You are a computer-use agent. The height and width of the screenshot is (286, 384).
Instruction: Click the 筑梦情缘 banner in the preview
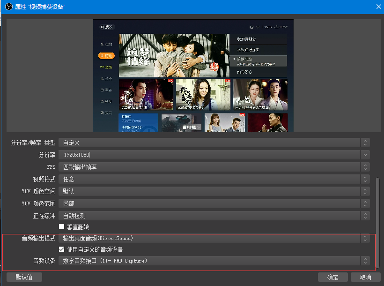pyautogui.click(x=174, y=55)
